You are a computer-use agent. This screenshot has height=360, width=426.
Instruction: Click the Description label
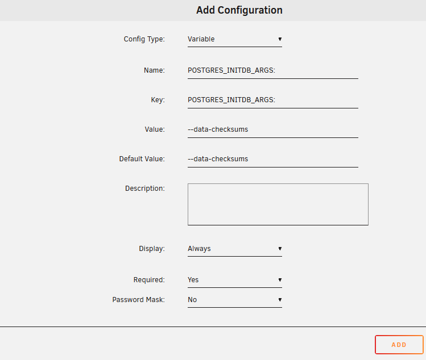145,189
